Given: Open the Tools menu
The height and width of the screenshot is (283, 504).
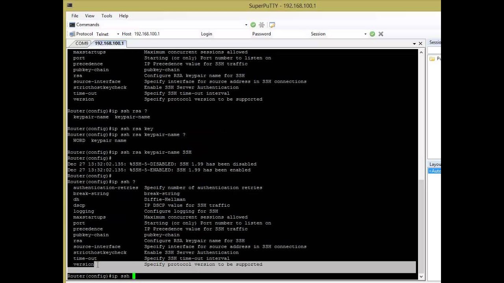Looking at the screenshot, I should [107, 16].
